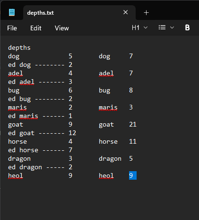Image resolution: width=199 pixels, height=220 pixels.
Task: Expand the list style dropdown chevron
Action: click(172, 28)
